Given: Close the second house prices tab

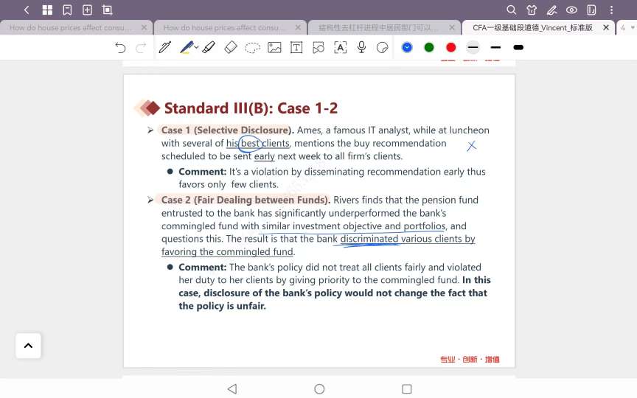Looking at the screenshot, I should [298, 27].
